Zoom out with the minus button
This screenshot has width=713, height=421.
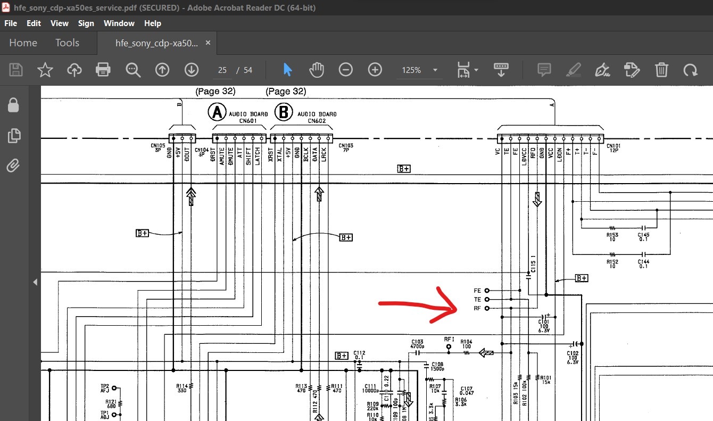click(x=346, y=70)
